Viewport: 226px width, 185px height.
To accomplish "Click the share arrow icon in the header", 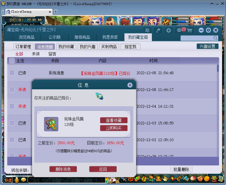I will pyautogui.click(x=158, y=30).
